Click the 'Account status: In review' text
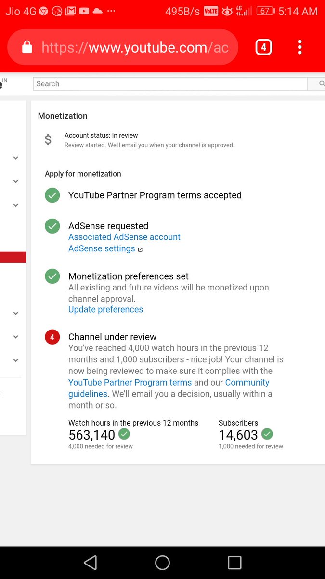The image size is (325, 579). click(101, 135)
